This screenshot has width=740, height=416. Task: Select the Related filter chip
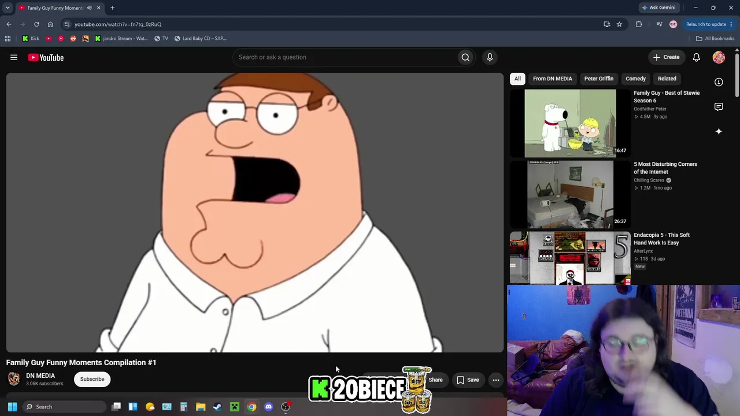(667, 79)
